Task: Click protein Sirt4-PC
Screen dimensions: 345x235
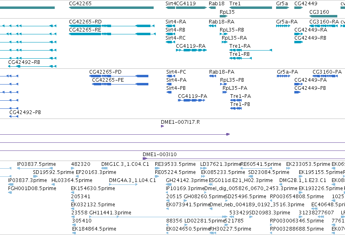Action: pyautogui.click(x=171, y=76)
